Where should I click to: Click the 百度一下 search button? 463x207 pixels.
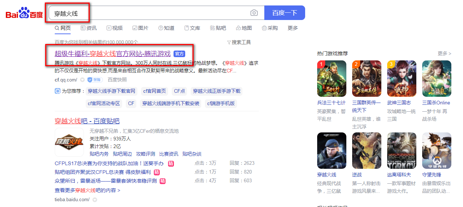point(284,13)
